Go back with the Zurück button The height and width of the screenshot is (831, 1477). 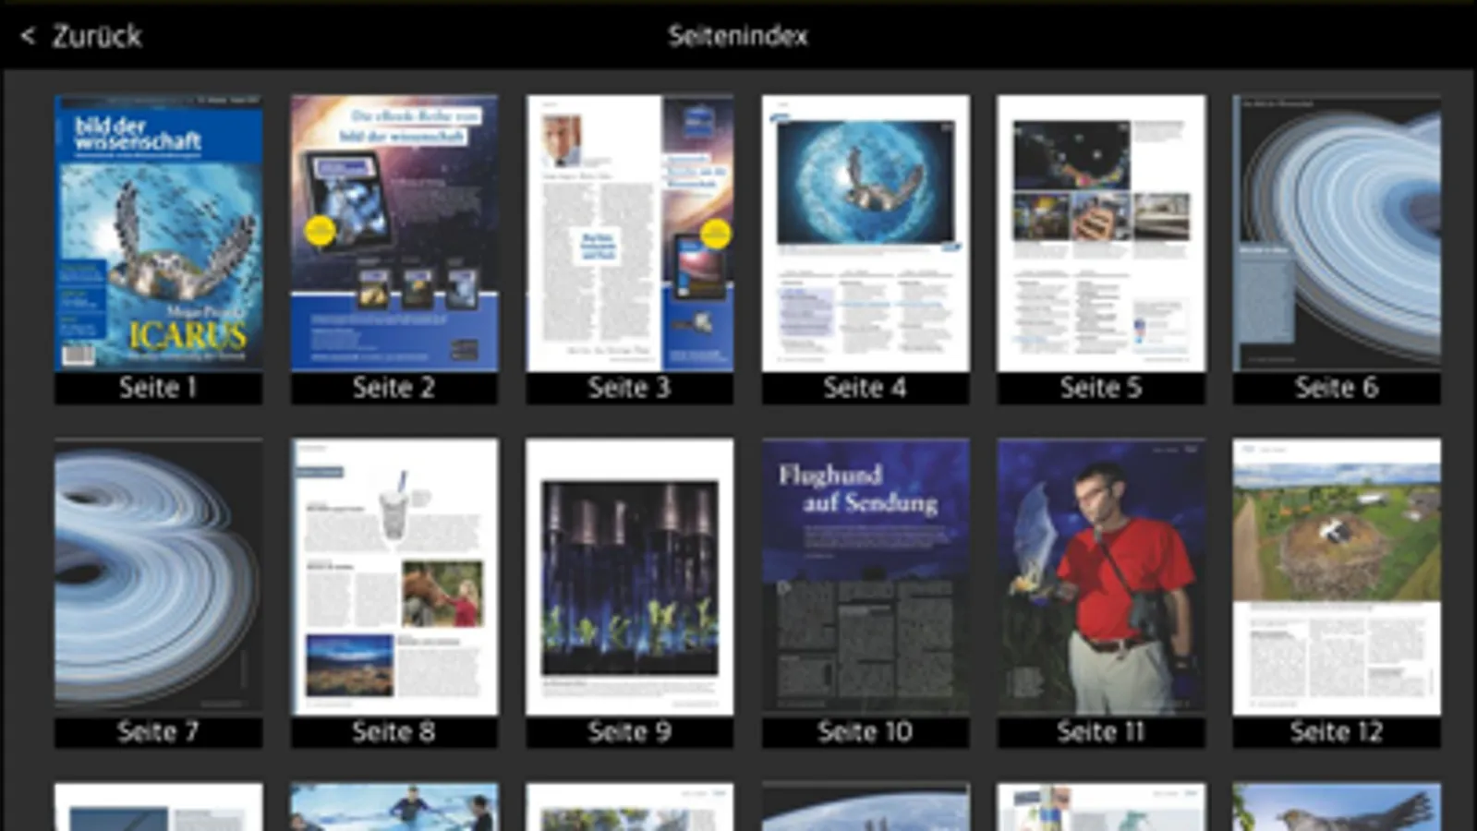pos(81,36)
